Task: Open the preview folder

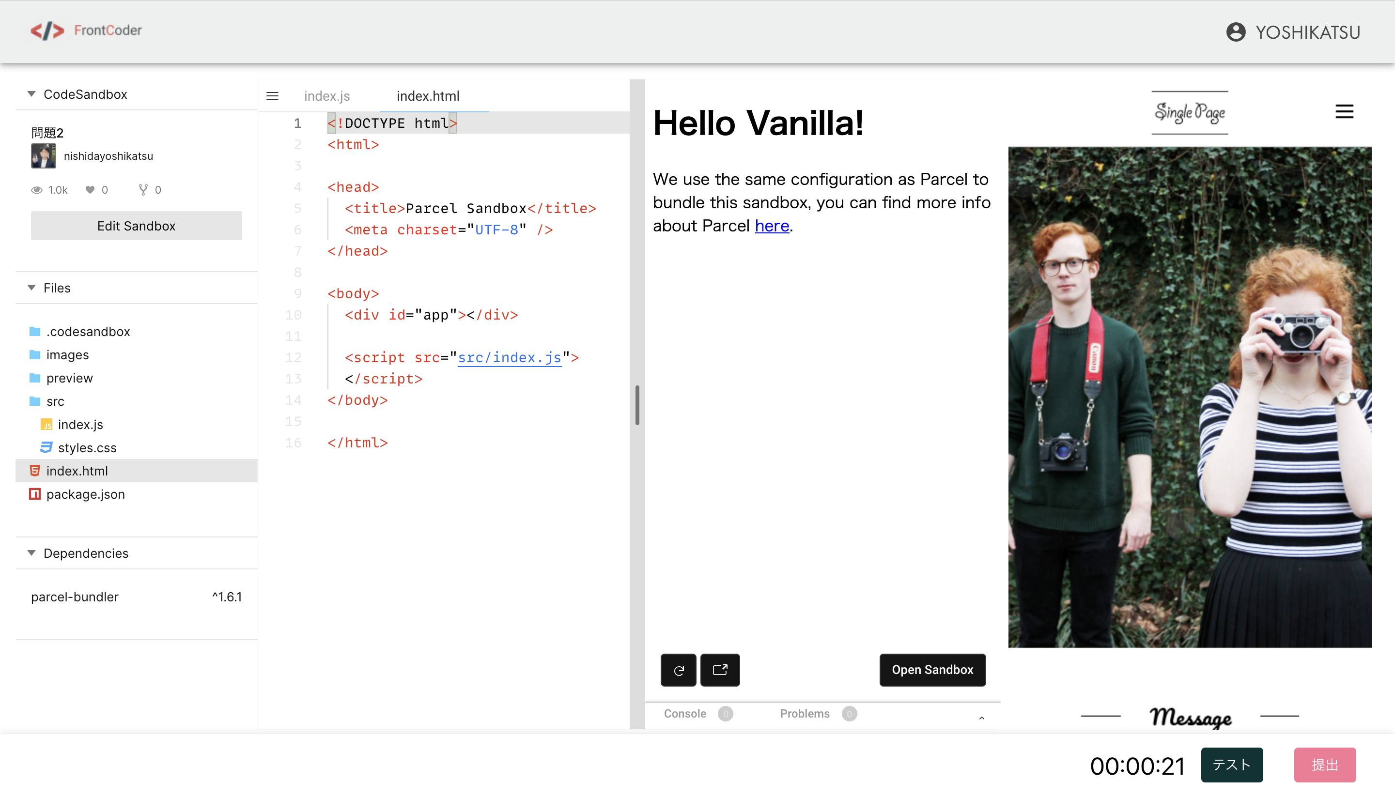Action: click(136, 378)
